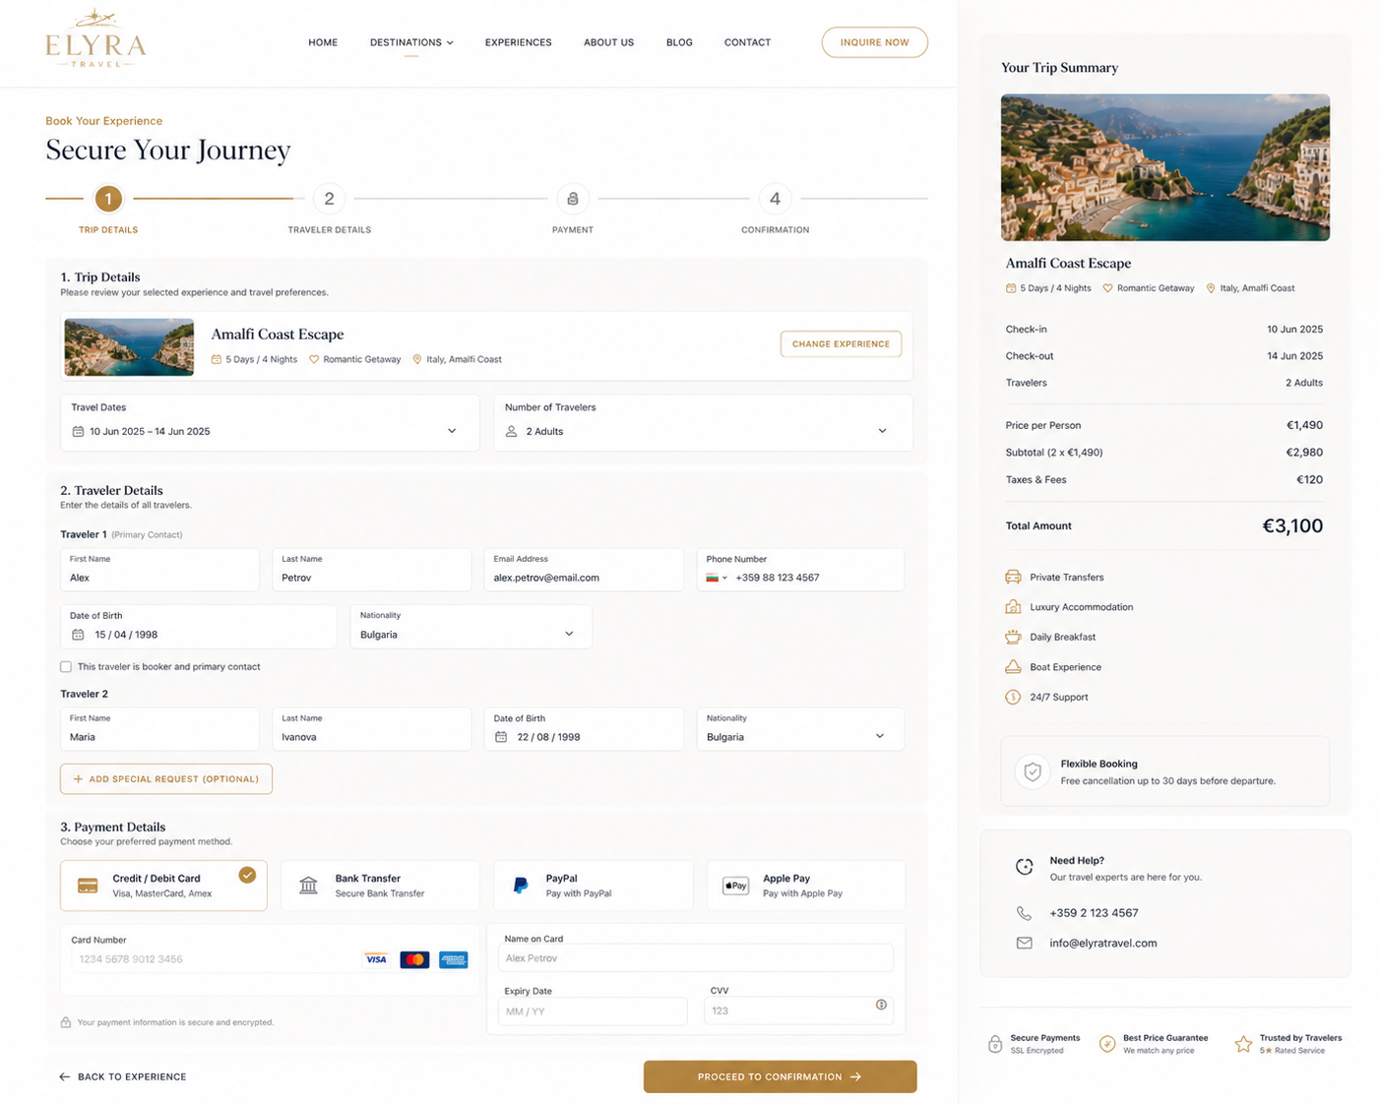
Task: Click the Name on Card field
Action: [696, 957]
